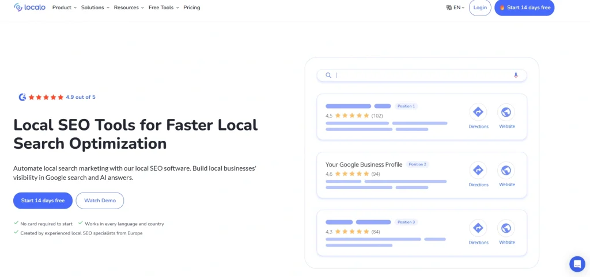
Task: Click the Position 2 badge
Action: click(417, 164)
